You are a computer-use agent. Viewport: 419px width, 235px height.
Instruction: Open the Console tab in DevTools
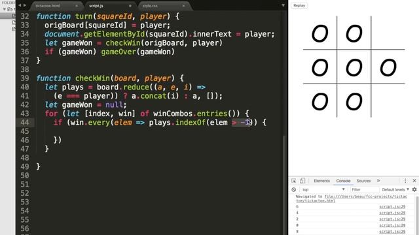click(343, 181)
